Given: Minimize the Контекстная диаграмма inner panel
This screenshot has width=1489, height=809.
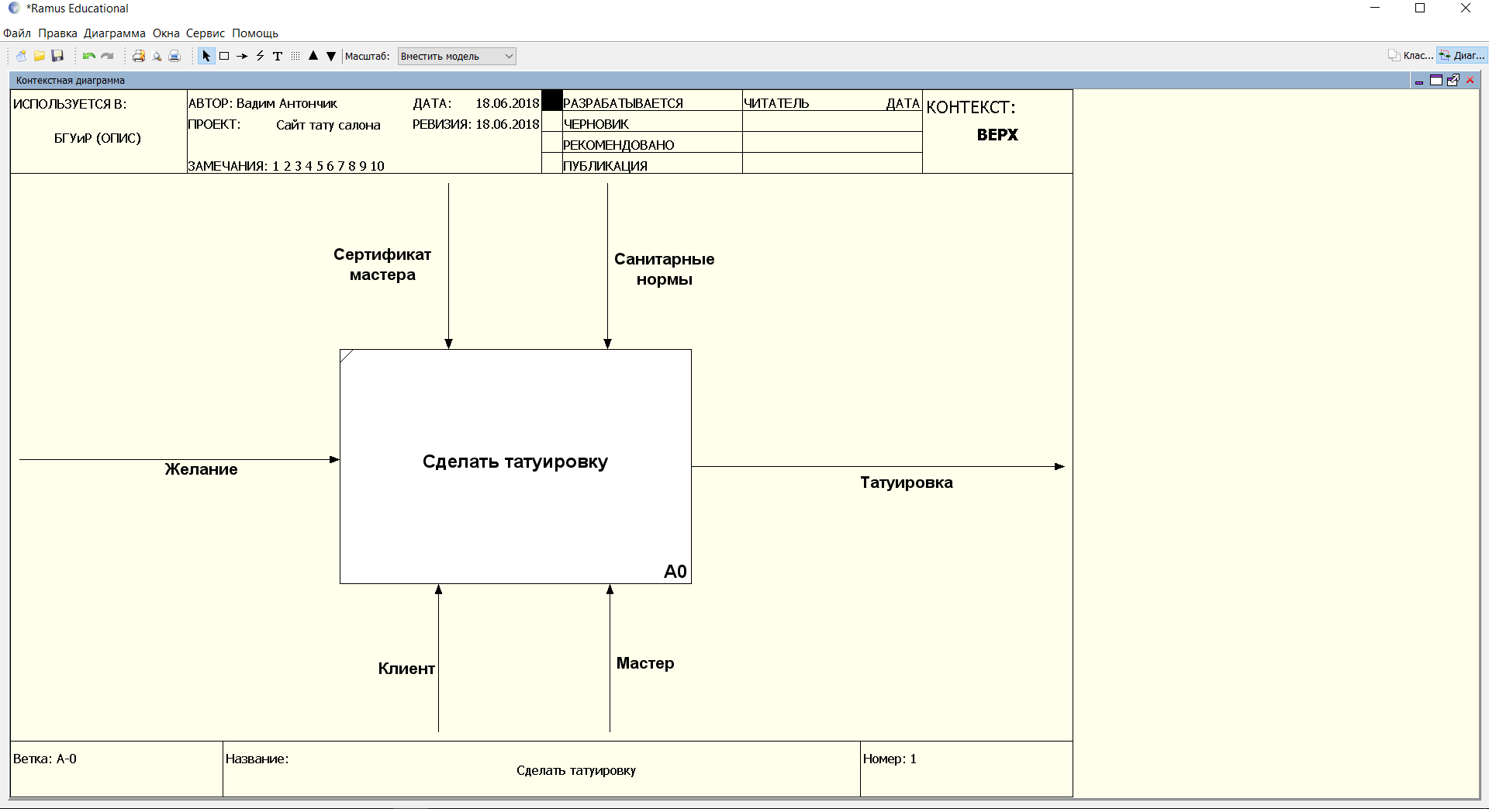Looking at the screenshot, I should [x=1419, y=81].
